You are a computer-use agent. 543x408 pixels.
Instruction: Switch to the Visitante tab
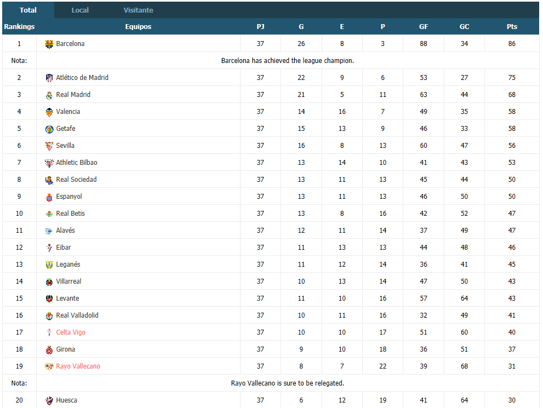pos(138,10)
